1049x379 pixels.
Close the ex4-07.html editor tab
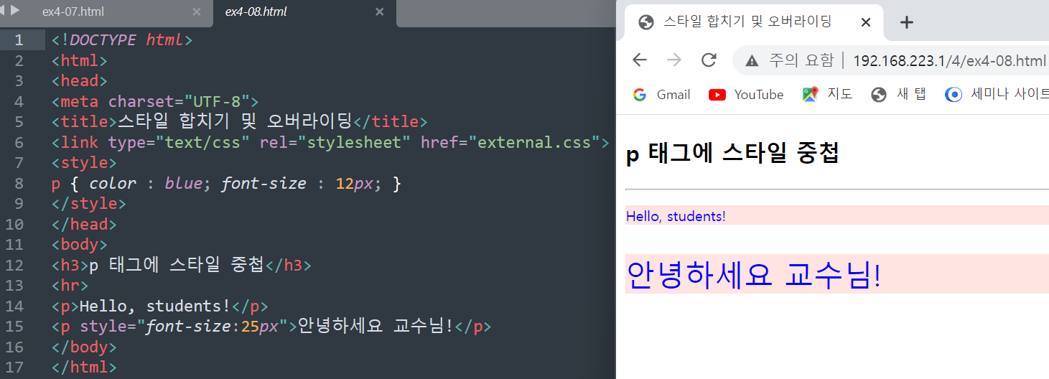[x=197, y=12]
